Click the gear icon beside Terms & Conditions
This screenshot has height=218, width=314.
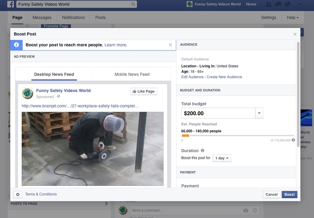click(18, 194)
